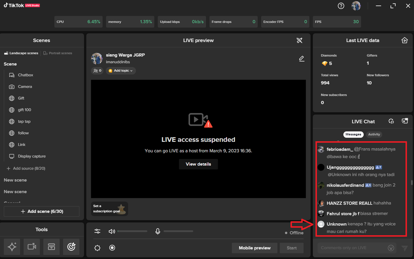
Task: Click the viewer count badge
Action: (97, 71)
